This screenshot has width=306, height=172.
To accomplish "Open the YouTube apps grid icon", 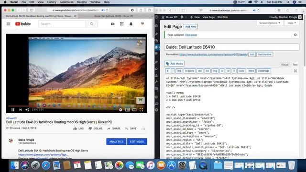I will coord(122,24).
